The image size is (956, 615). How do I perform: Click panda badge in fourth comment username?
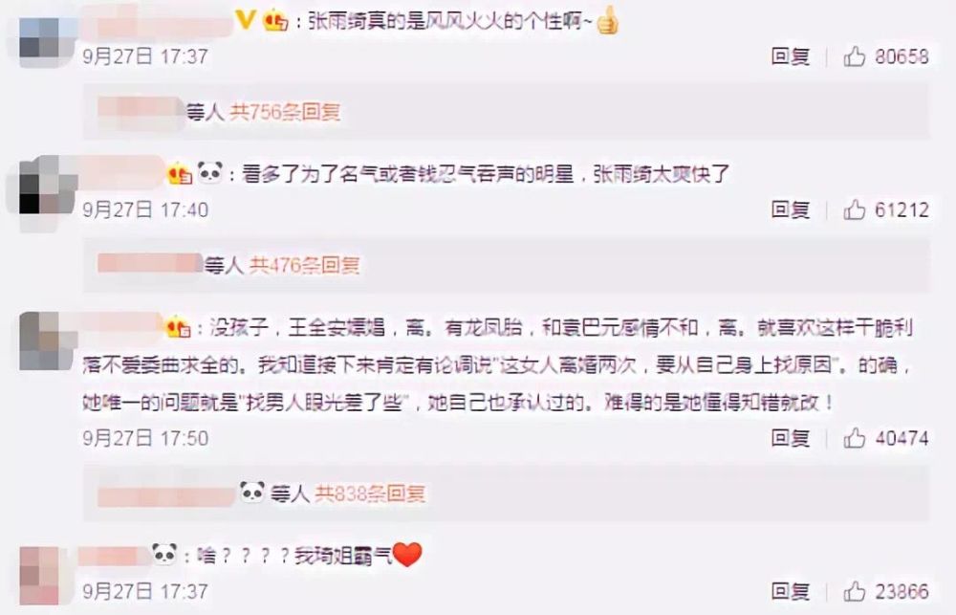164,554
